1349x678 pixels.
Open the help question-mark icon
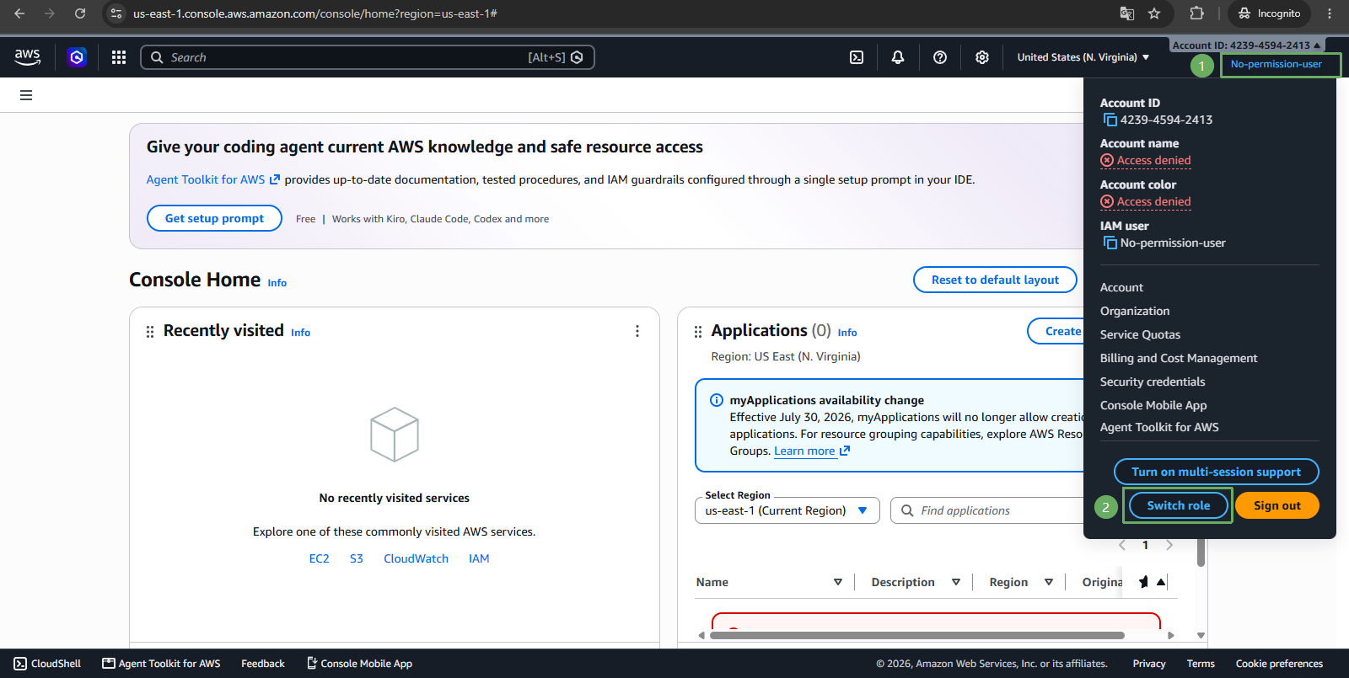(x=940, y=57)
